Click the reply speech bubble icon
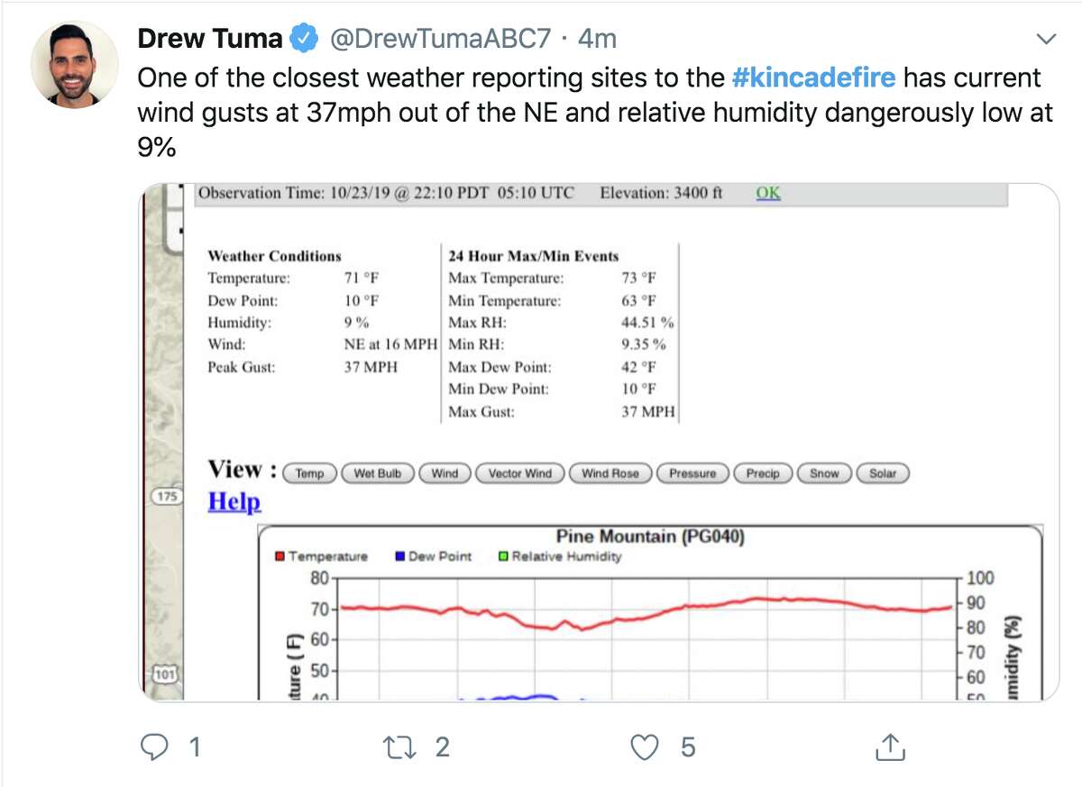This screenshot has height=787, width=1082. click(x=157, y=747)
